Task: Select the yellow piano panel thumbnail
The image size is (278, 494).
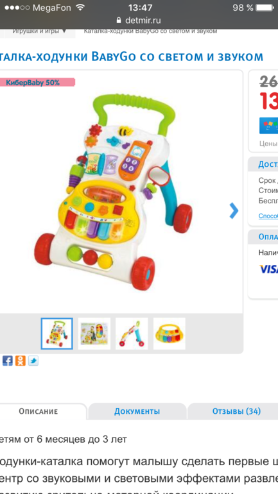Action: (x=169, y=334)
